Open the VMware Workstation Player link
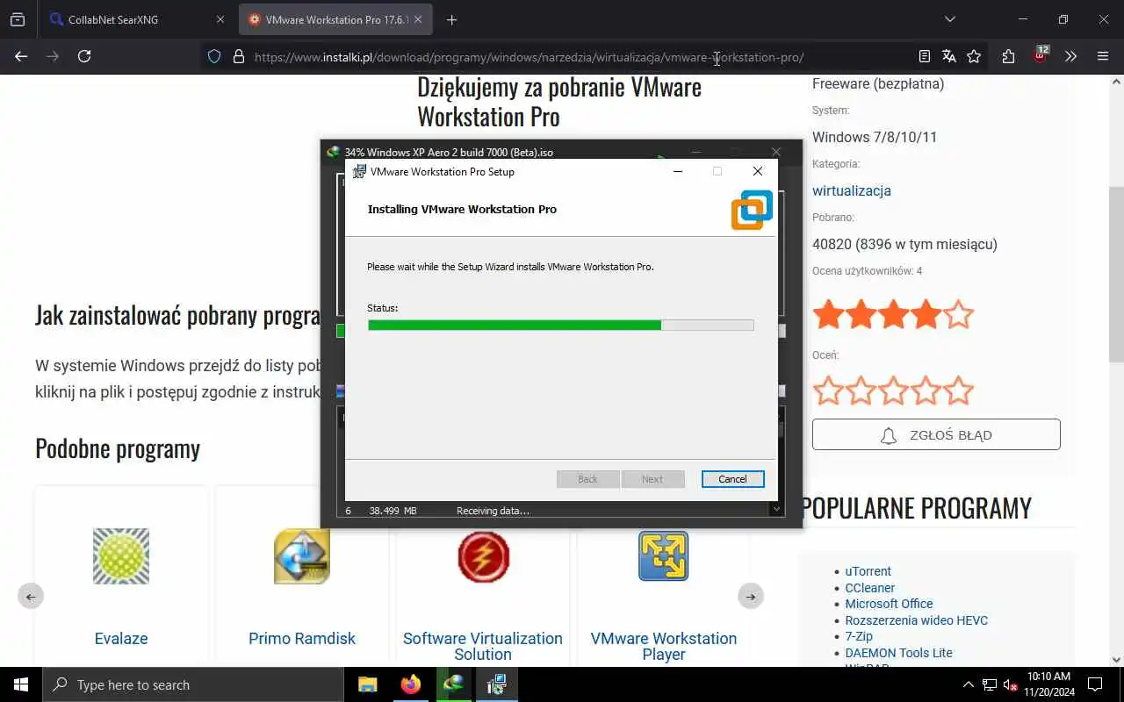The width and height of the screenshot is (1124, 702). pos(664,646)
